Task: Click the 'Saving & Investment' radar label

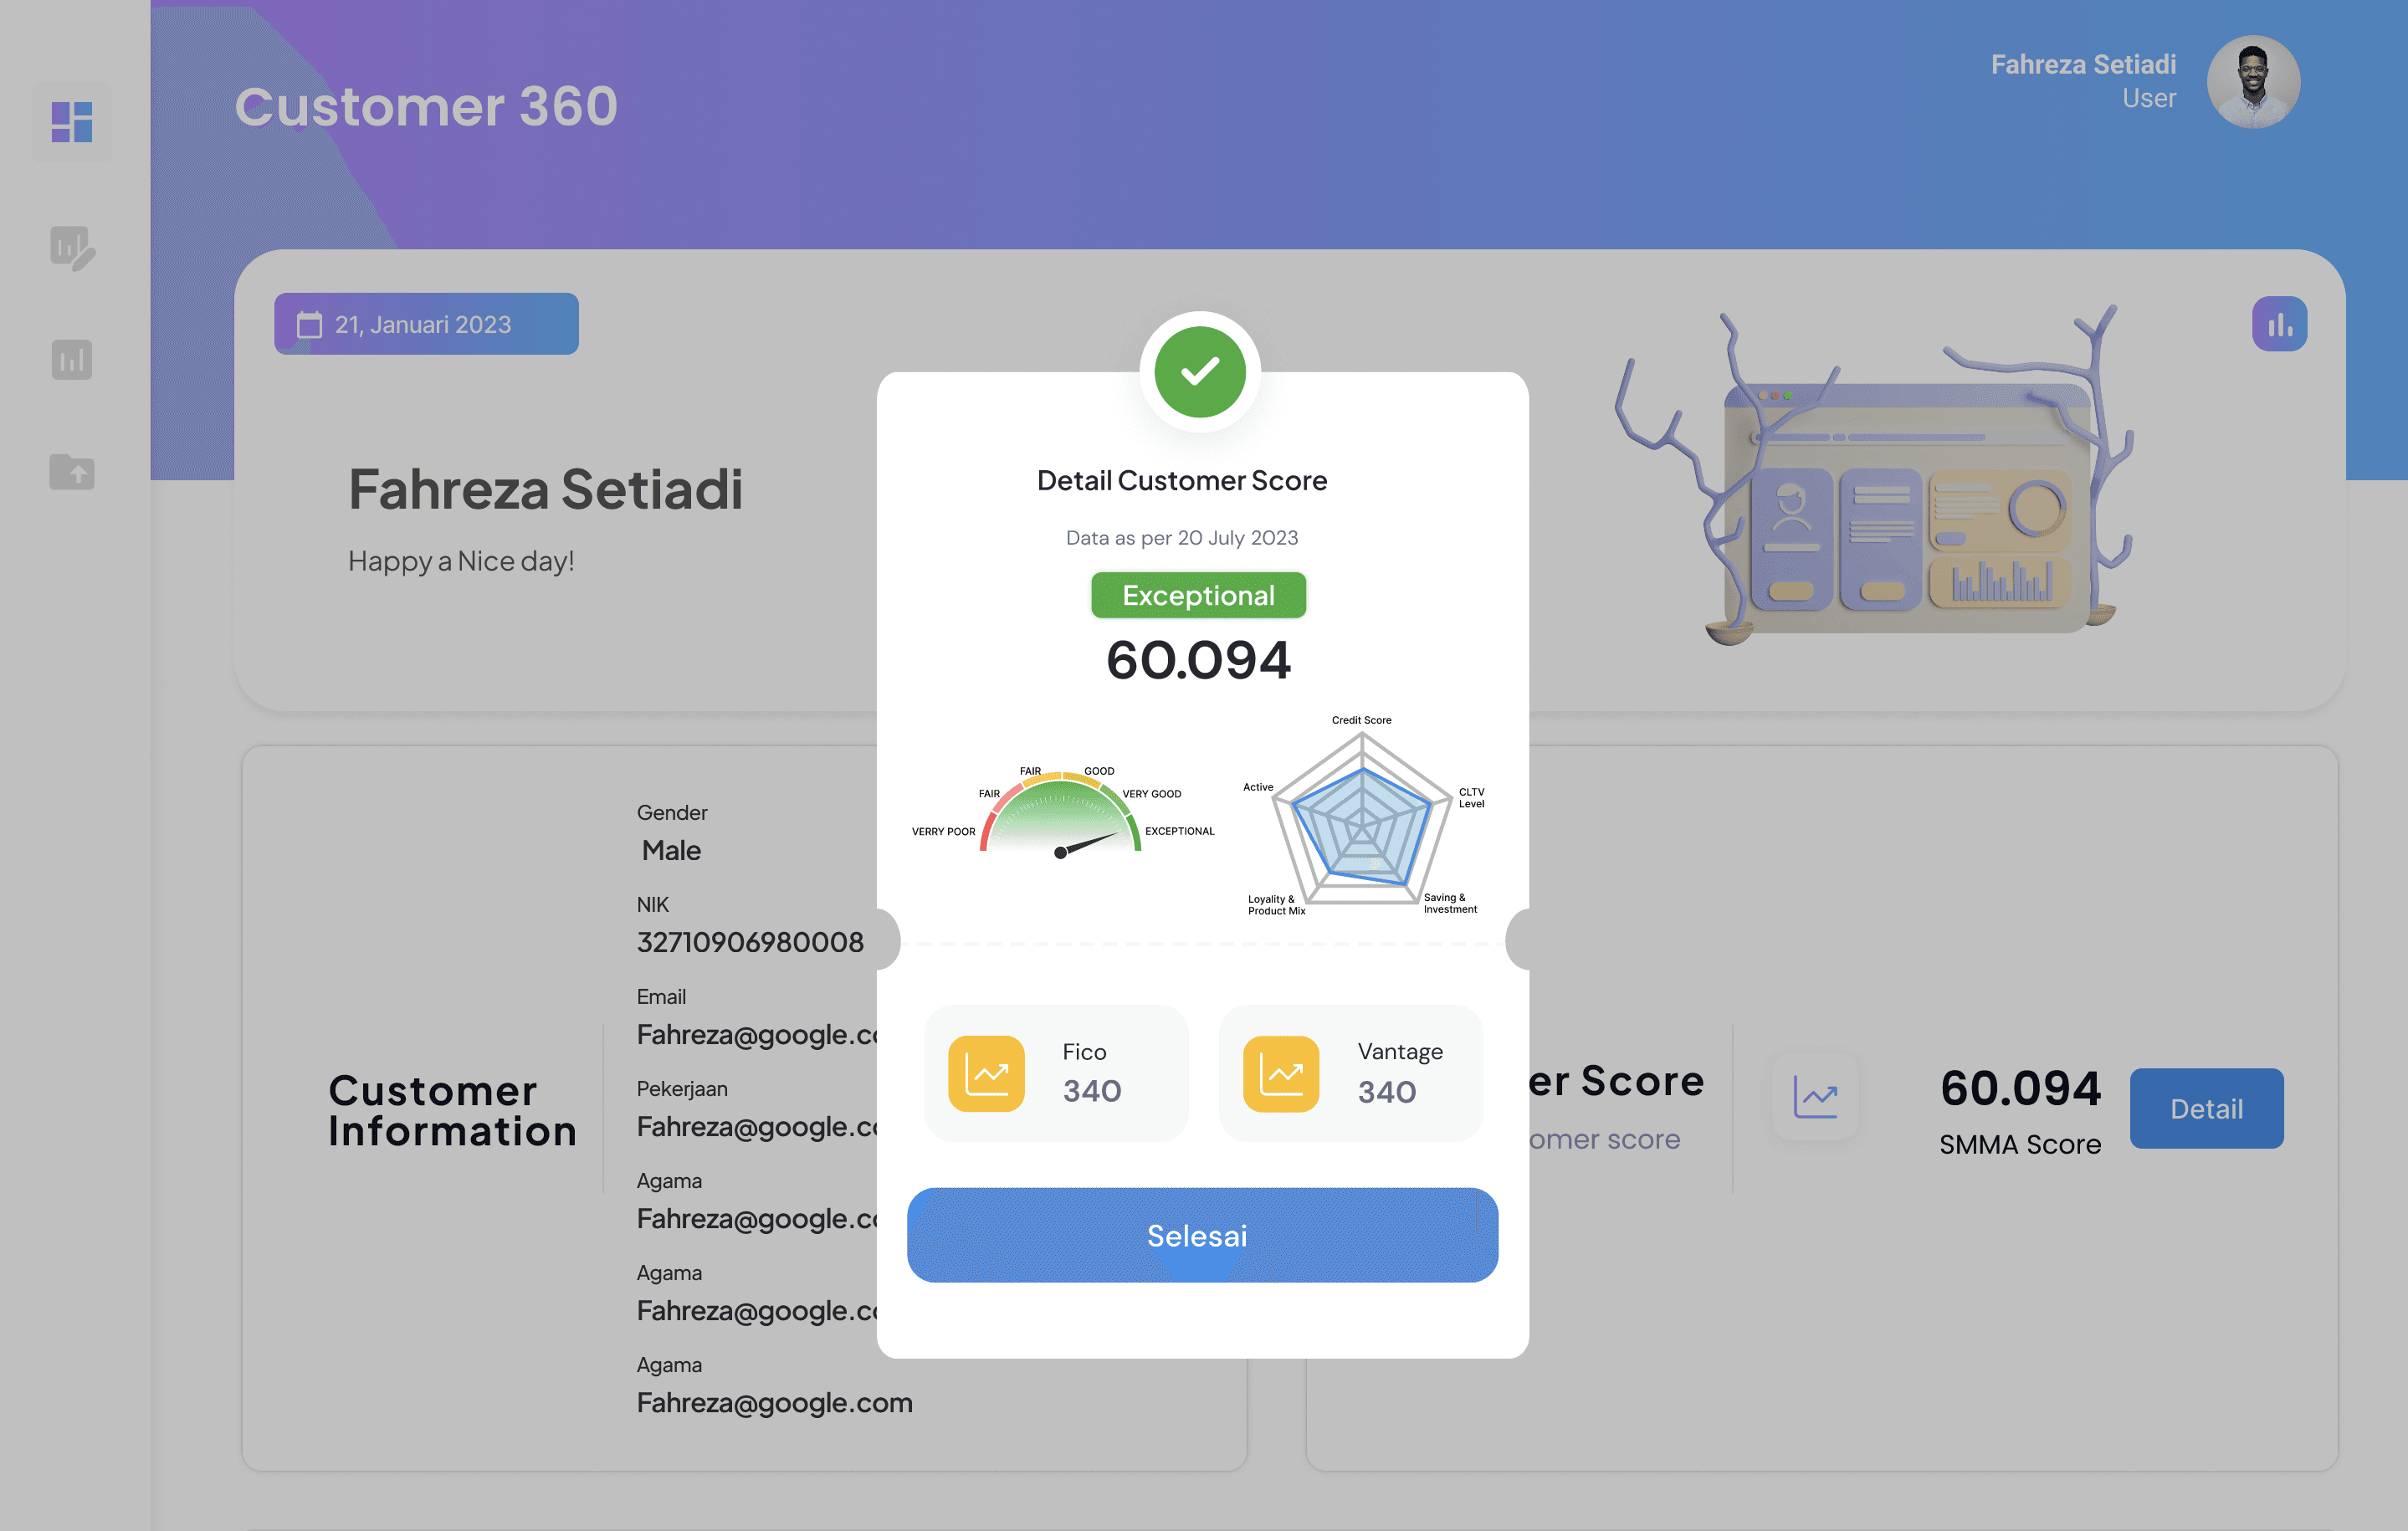Action: pyautogui.click(x=1450, y=903)
